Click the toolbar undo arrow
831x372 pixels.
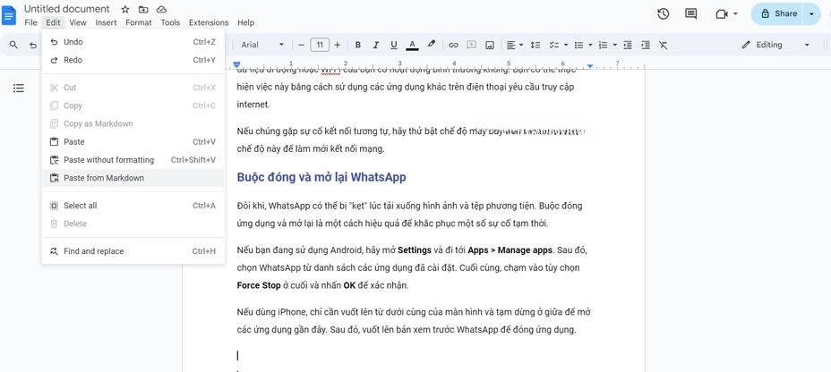pos(33,46)
